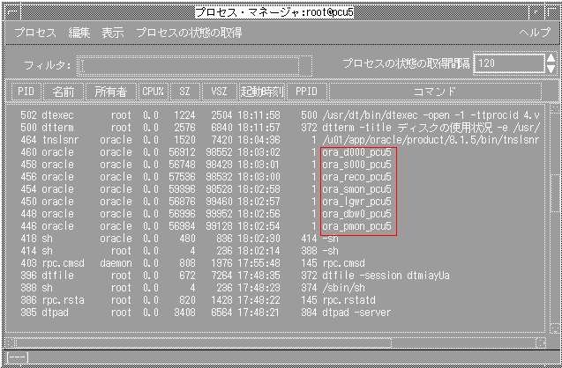Open the ヘルプ menu
The height and width of the screenshot is (368, 562).
coord(535,33)
